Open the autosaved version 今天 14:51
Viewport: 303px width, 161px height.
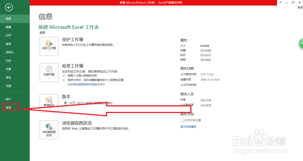pyautogui.click(x=91, y=103)
